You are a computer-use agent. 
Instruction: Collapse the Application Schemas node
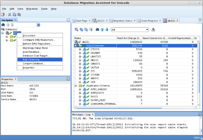click(x=76, y=86)
